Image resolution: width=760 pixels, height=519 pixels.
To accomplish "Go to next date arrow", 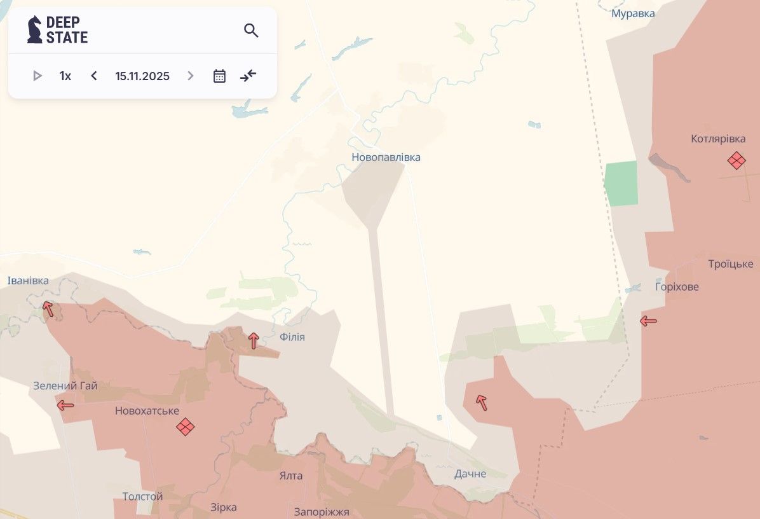I will click(190, 76).
